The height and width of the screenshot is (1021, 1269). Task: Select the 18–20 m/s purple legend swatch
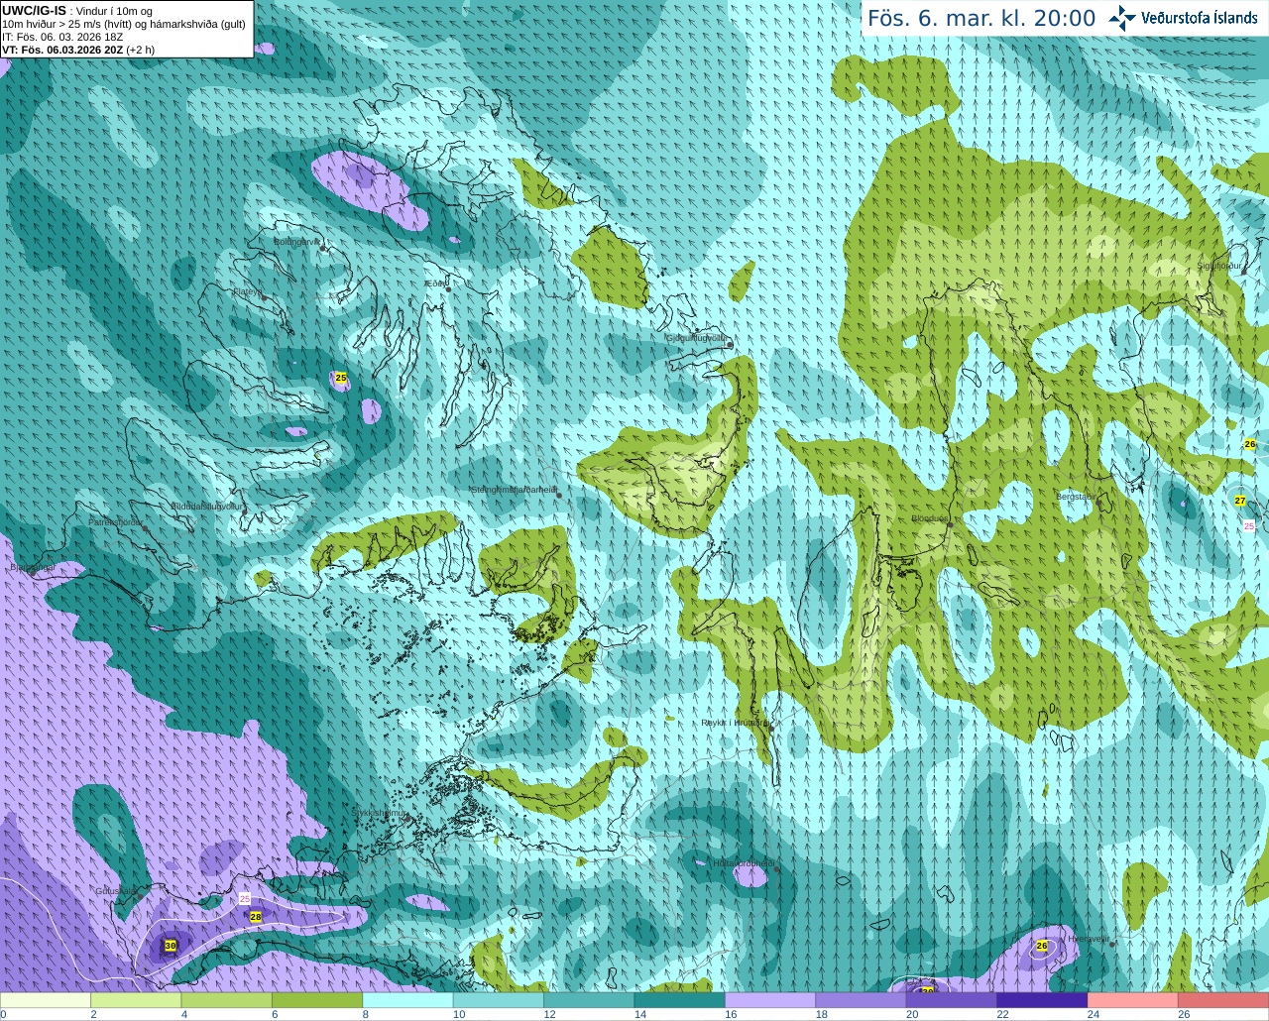(862, 1000)
